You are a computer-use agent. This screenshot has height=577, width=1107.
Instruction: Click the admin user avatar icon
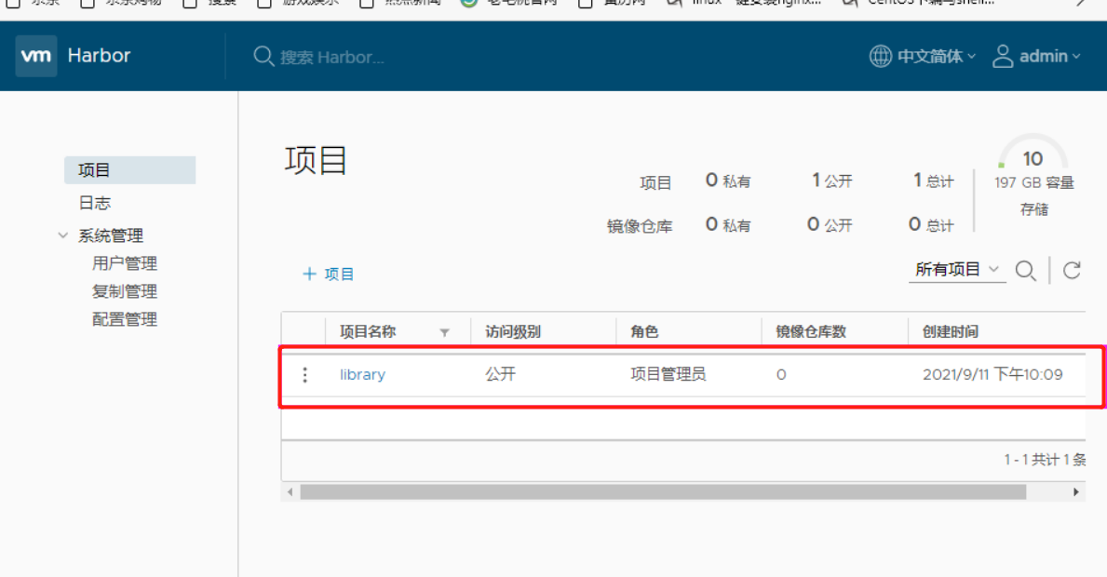[x=1003, y=56]
